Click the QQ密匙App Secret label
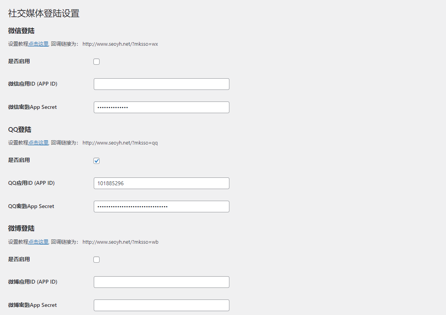The height and width of the screenshot is (315, 446). [x=31, y=207]
